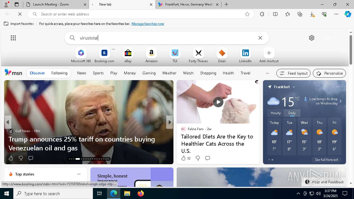
Task: Dislike the Tailored Diets article
Action: click(x=198, y=158)
